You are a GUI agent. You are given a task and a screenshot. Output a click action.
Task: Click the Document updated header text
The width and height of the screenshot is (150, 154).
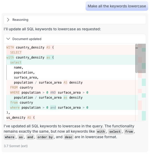[27, 39]
